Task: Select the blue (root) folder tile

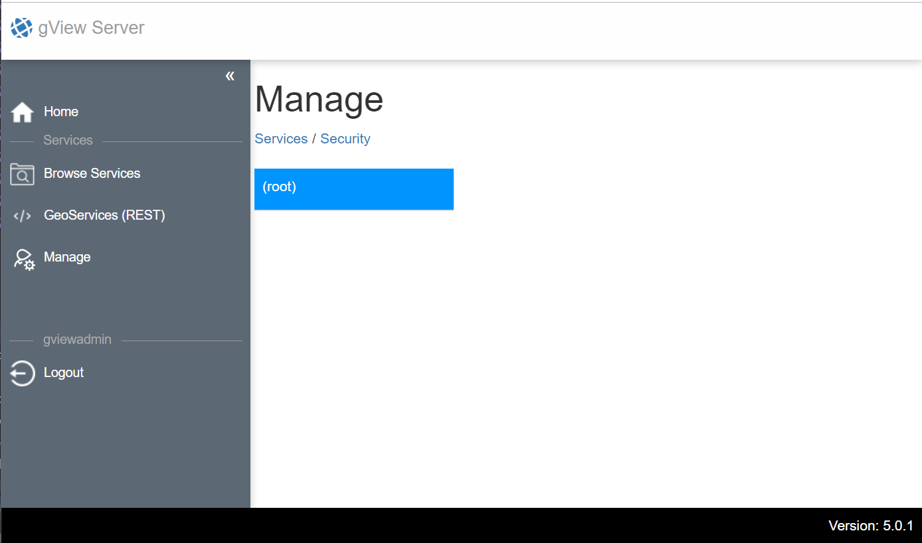Action: (x=354, y=189)
